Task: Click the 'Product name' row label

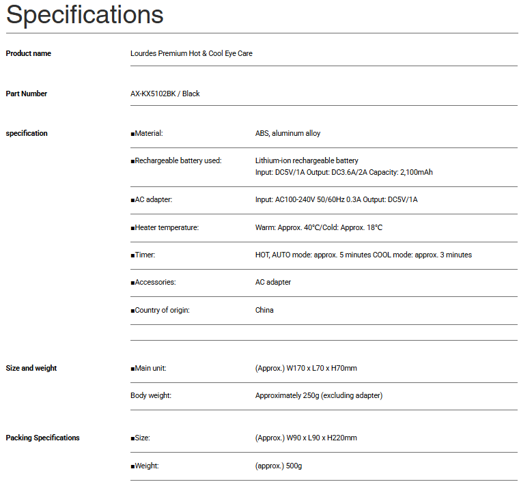Action: [x=28, y=53]
